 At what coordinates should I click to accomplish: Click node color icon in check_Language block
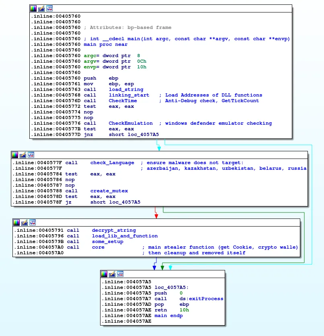click(15, 155)
